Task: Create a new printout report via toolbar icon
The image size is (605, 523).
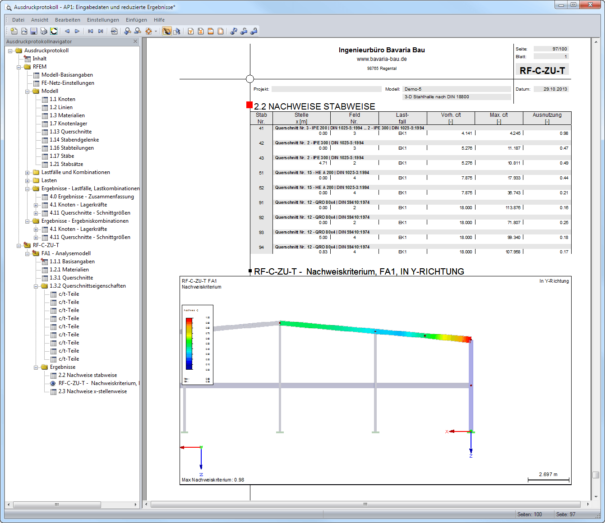Action: click(x=14, y=31)
